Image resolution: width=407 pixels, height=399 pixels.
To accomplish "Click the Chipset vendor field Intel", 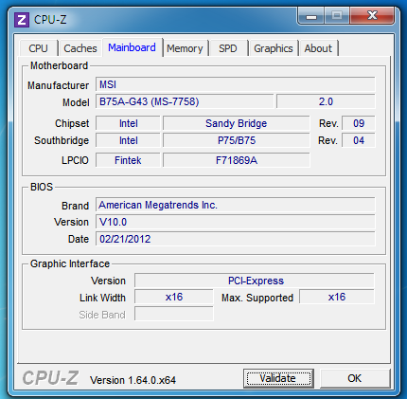I will [x=128, y=123].
